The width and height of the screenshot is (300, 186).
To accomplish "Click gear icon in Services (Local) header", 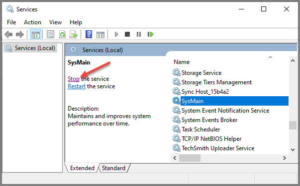I will (x=74, y=50).
